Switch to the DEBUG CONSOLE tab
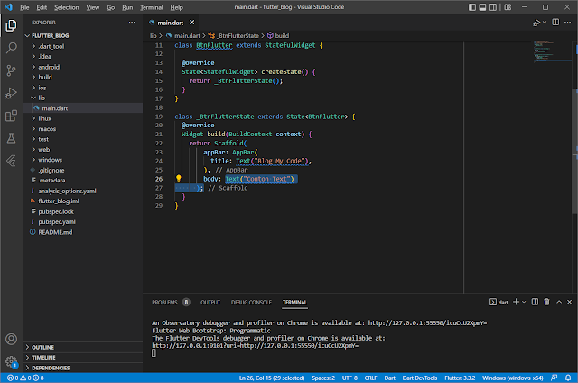This screenshot has width=578, height=383. pyautogui.click(x=250, y=302)
